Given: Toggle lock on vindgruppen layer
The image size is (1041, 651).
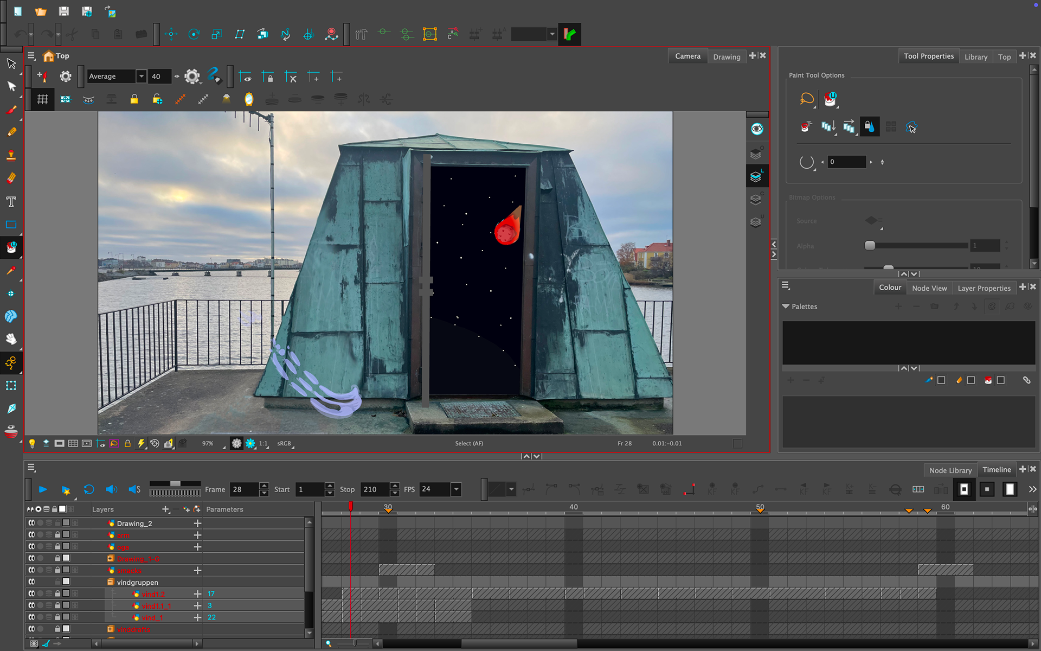Looking at the screenshot, I should click(57, 582).
